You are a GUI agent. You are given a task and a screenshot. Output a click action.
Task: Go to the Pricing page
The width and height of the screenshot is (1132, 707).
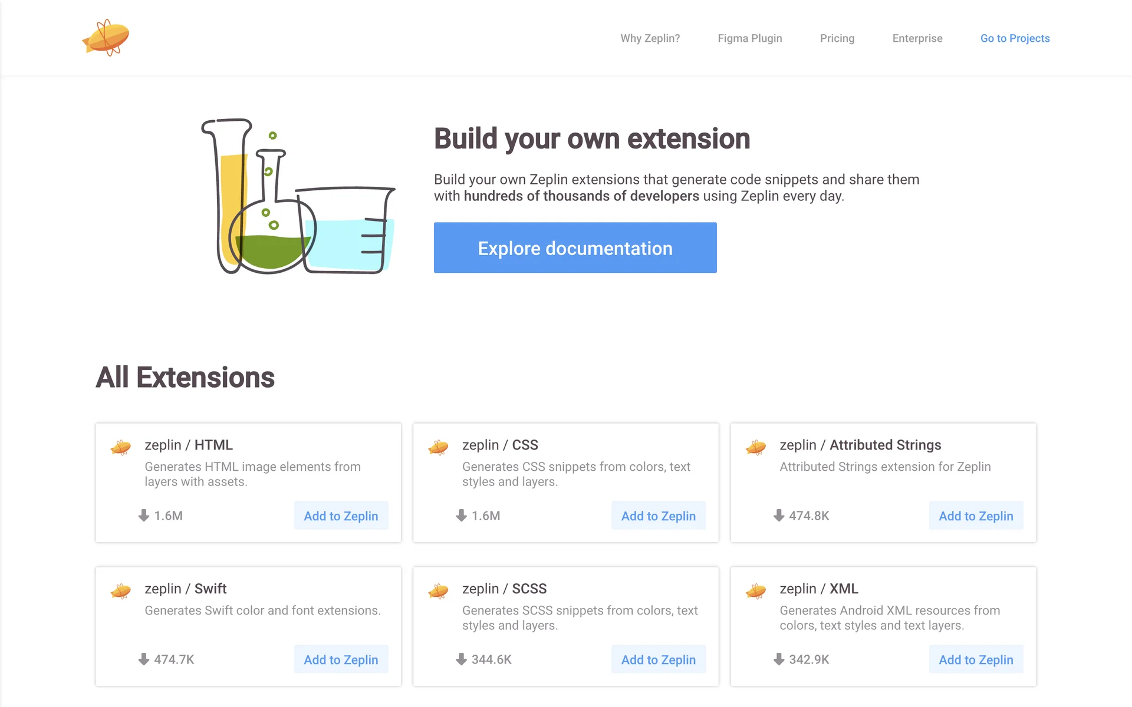click(x=837, y=38)
